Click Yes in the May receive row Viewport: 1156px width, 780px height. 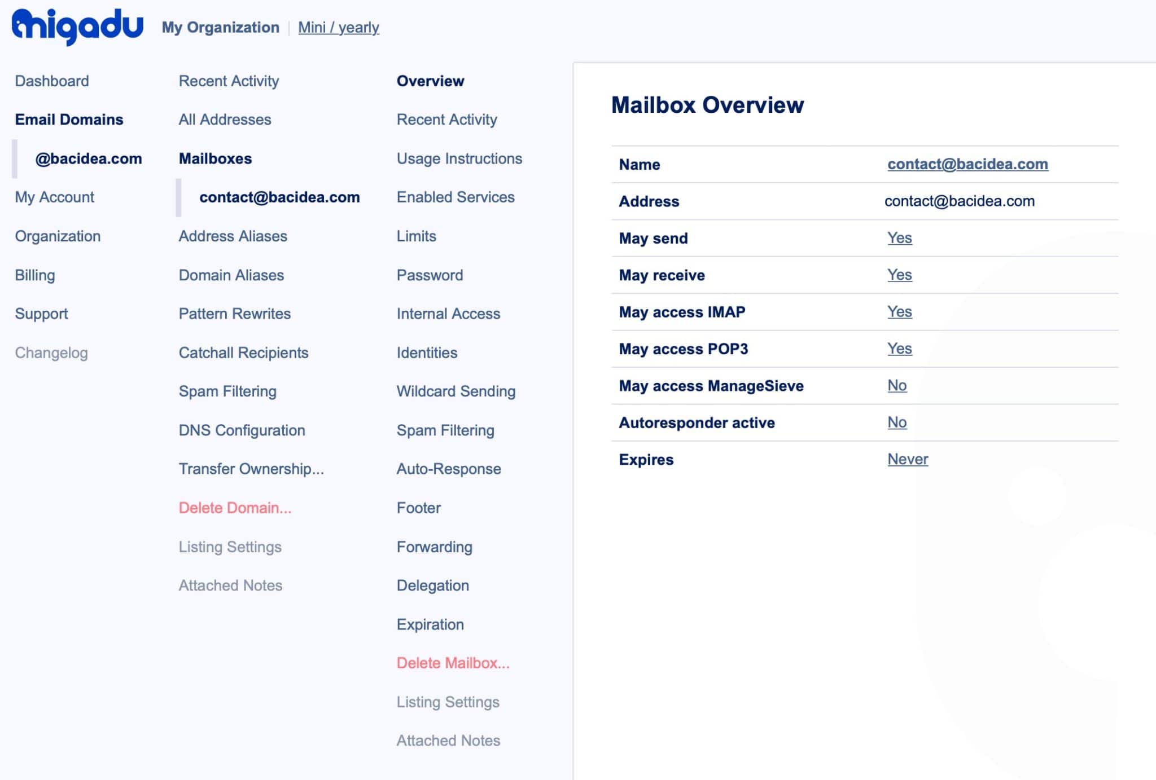tap(899, 275)
